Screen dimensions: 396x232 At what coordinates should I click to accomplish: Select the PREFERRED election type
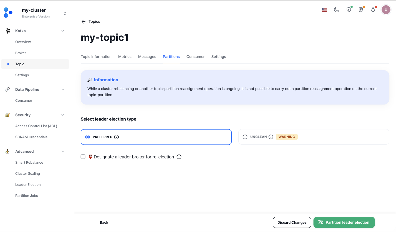88,137
